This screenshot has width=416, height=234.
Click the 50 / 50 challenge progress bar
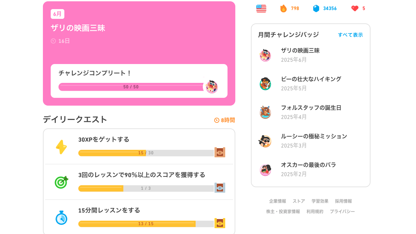tap(131, 87)
